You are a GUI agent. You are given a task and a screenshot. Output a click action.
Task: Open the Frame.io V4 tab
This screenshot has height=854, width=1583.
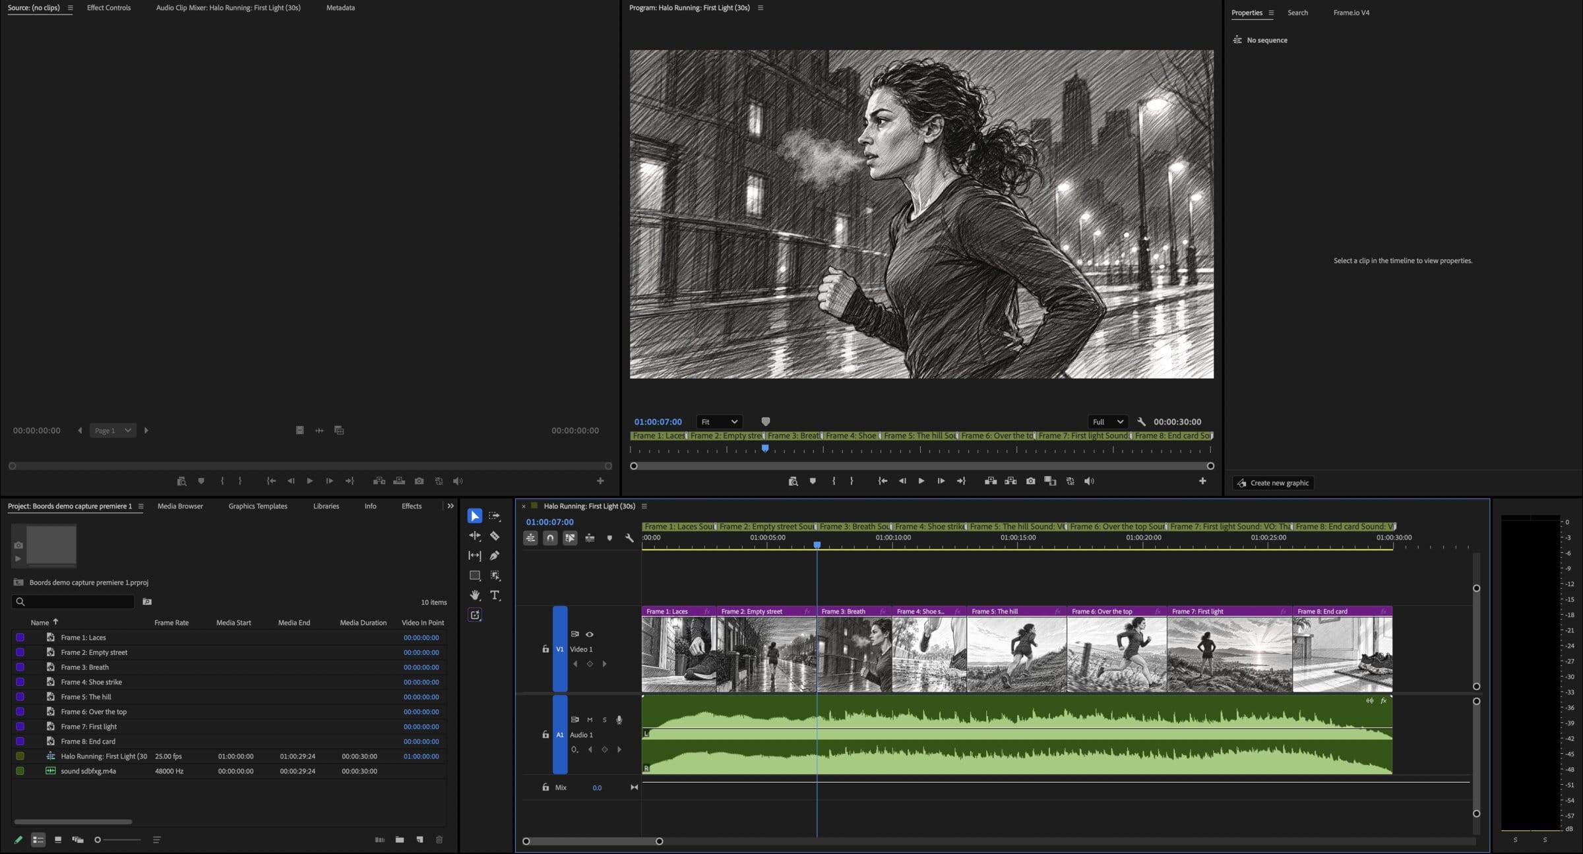[1351, 13]
